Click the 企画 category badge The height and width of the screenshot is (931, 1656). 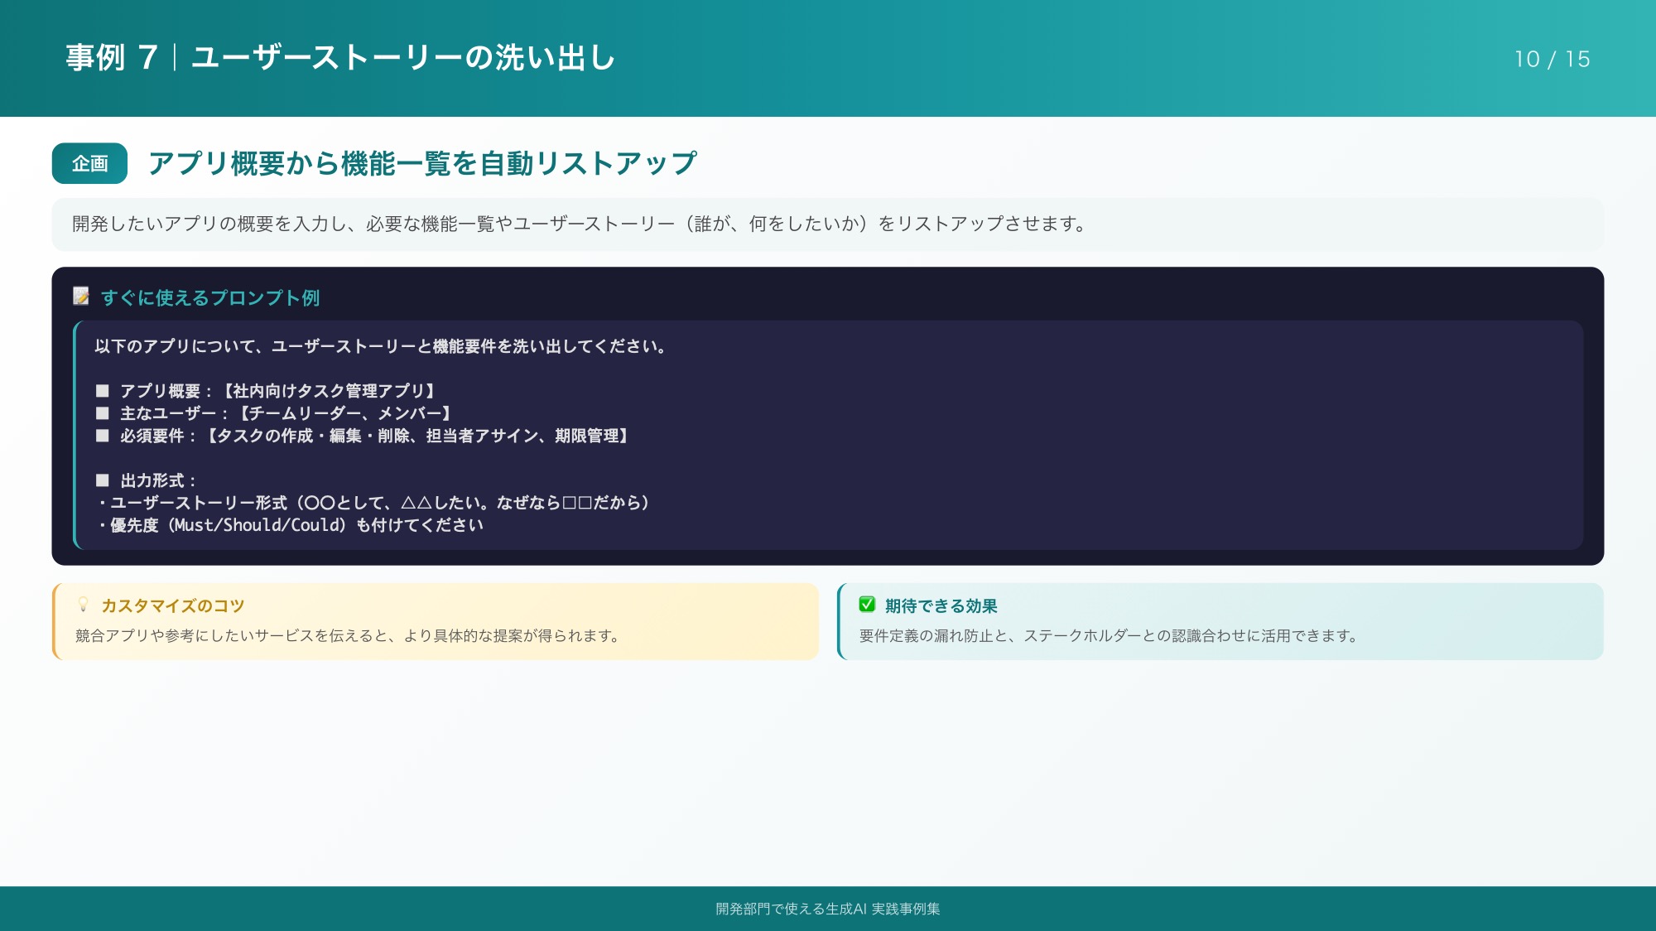89,163
